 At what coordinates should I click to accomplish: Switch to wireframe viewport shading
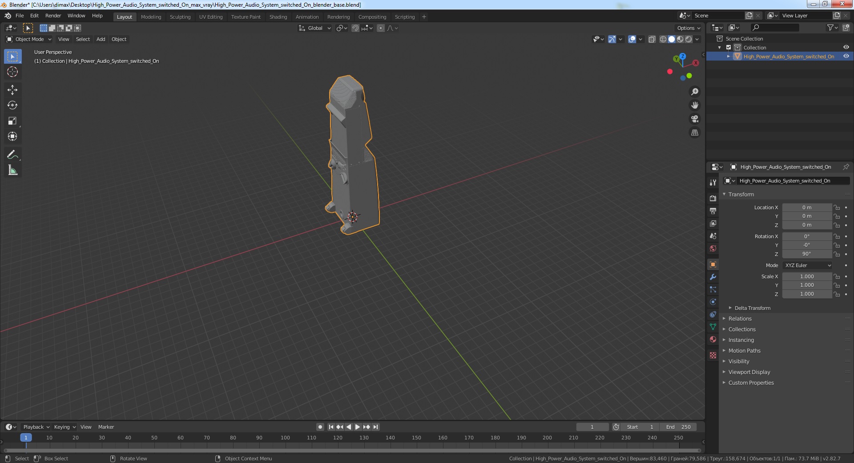point(663,39)
